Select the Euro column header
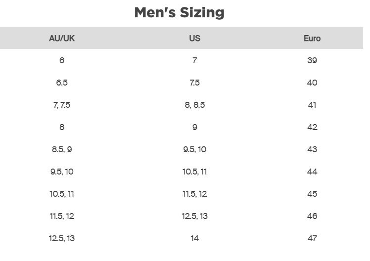The height and width of the screenshot is (261, 370). pyautogui.click(x=312, y=38)
